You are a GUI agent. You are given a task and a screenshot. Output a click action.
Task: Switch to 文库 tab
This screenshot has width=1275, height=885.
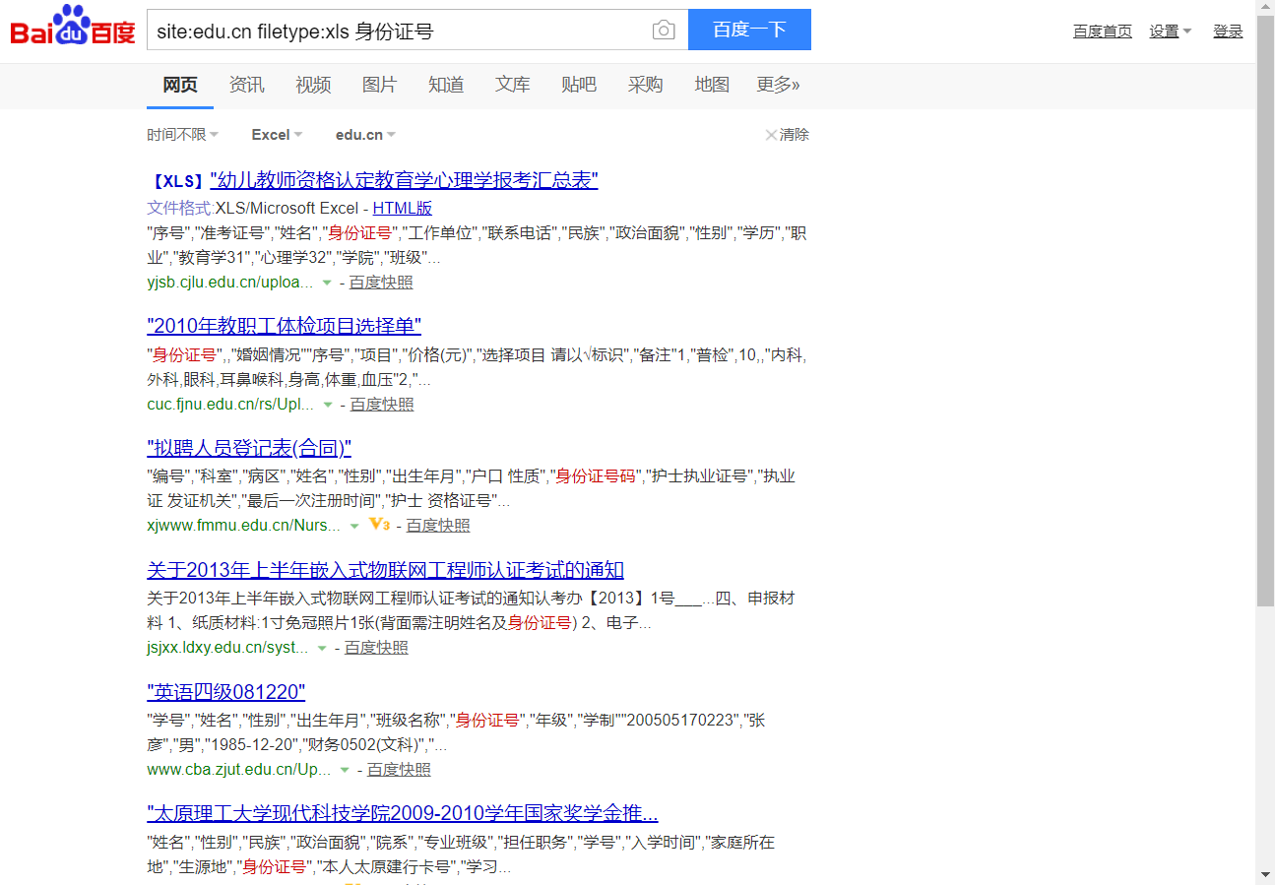[512, 86]
